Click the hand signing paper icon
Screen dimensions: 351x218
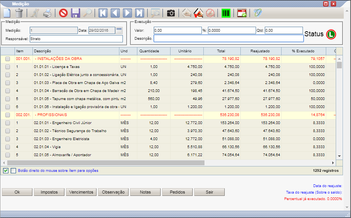(x=187, y=13)
